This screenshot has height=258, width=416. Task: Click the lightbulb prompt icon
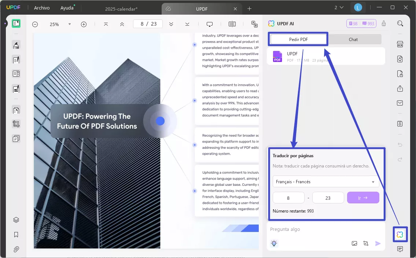coord(274,243)
